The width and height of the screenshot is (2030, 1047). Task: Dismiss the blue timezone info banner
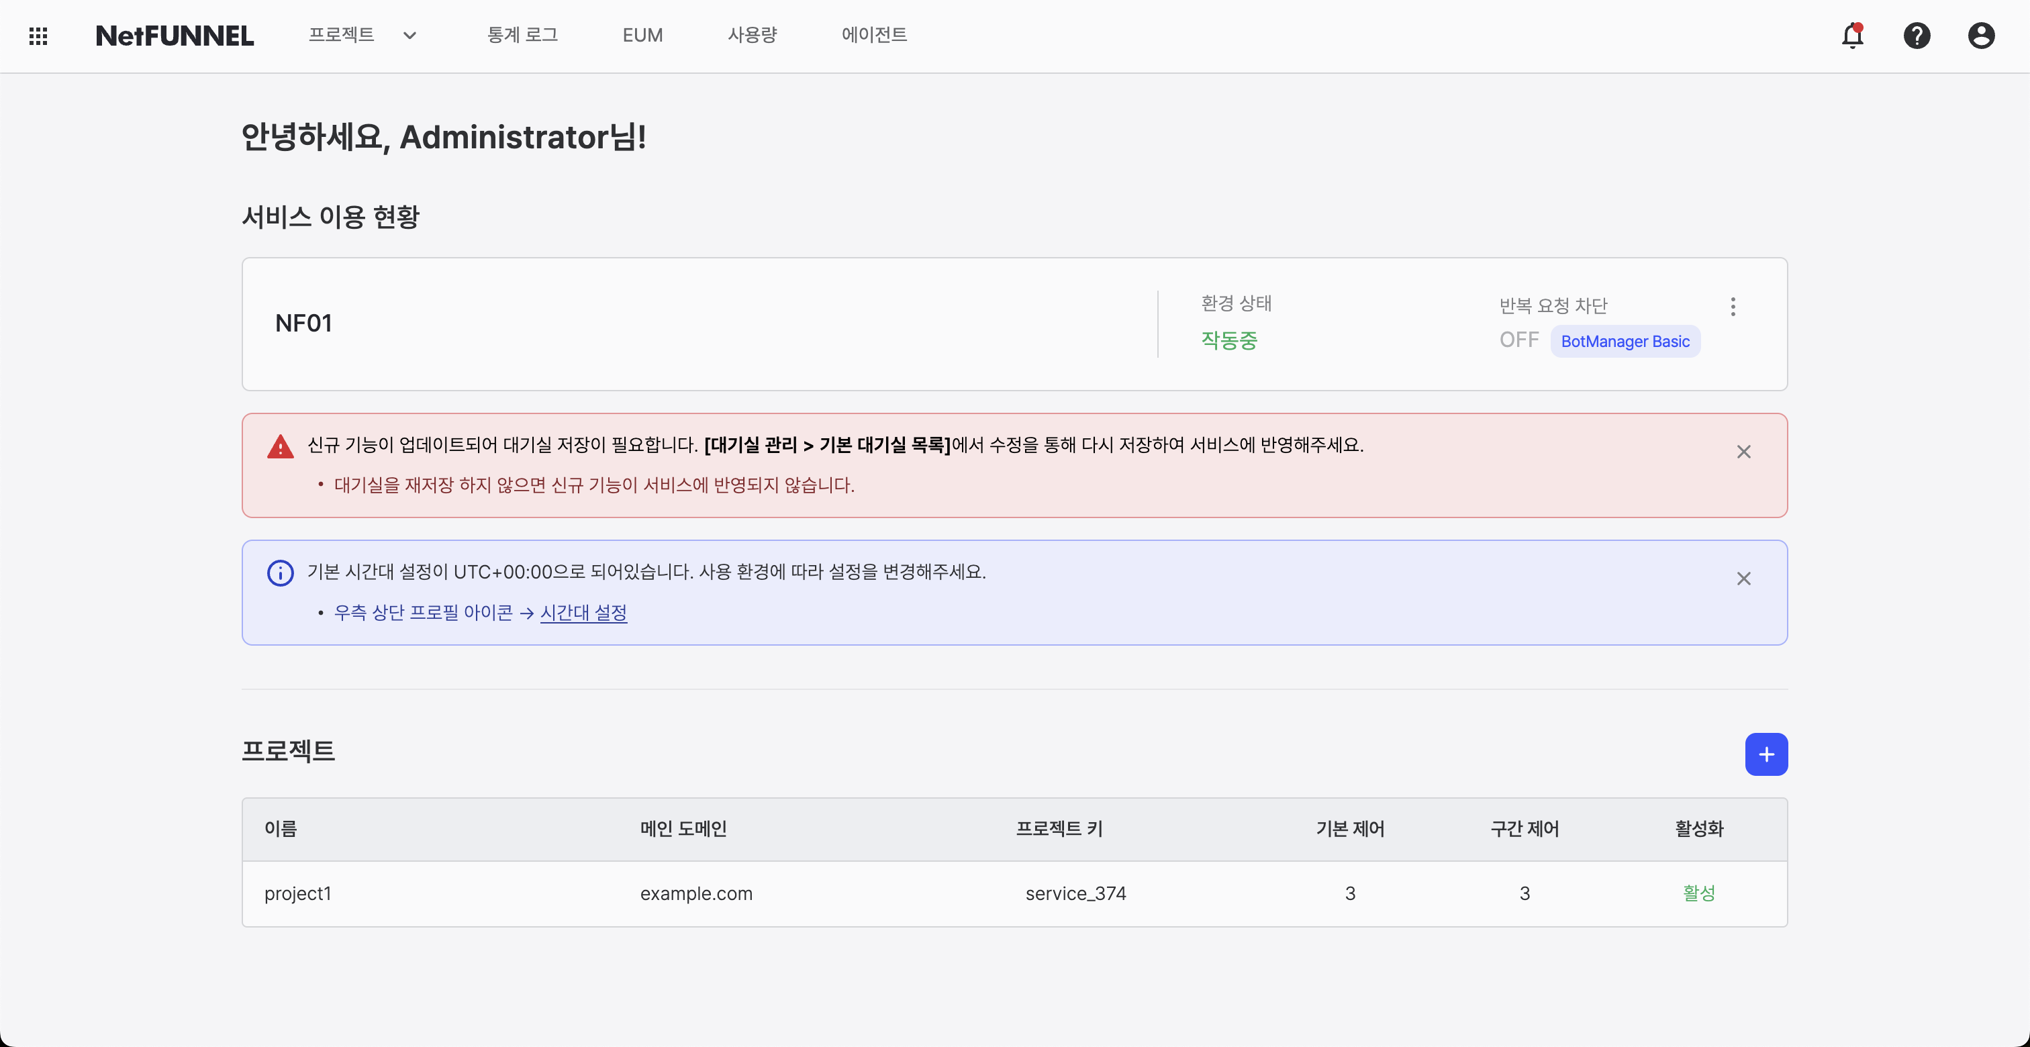point(1744,579)
